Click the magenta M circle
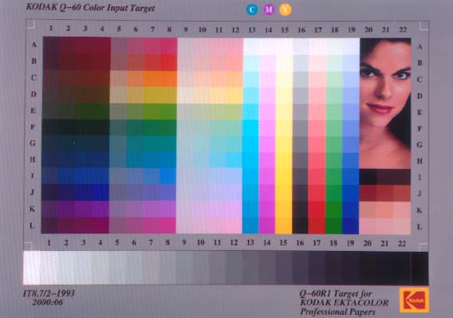 [x=269, y=10]
